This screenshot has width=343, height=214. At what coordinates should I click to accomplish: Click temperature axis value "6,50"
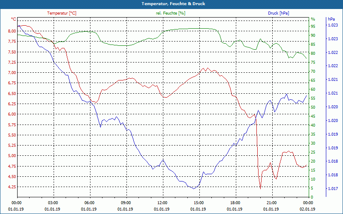[12, 93]
